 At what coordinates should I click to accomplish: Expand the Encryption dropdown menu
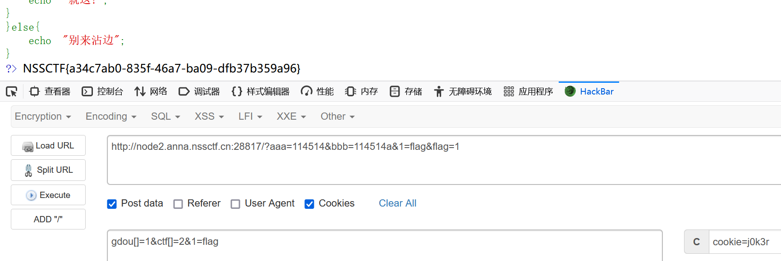pyautogui.click(x=43, y=117)
